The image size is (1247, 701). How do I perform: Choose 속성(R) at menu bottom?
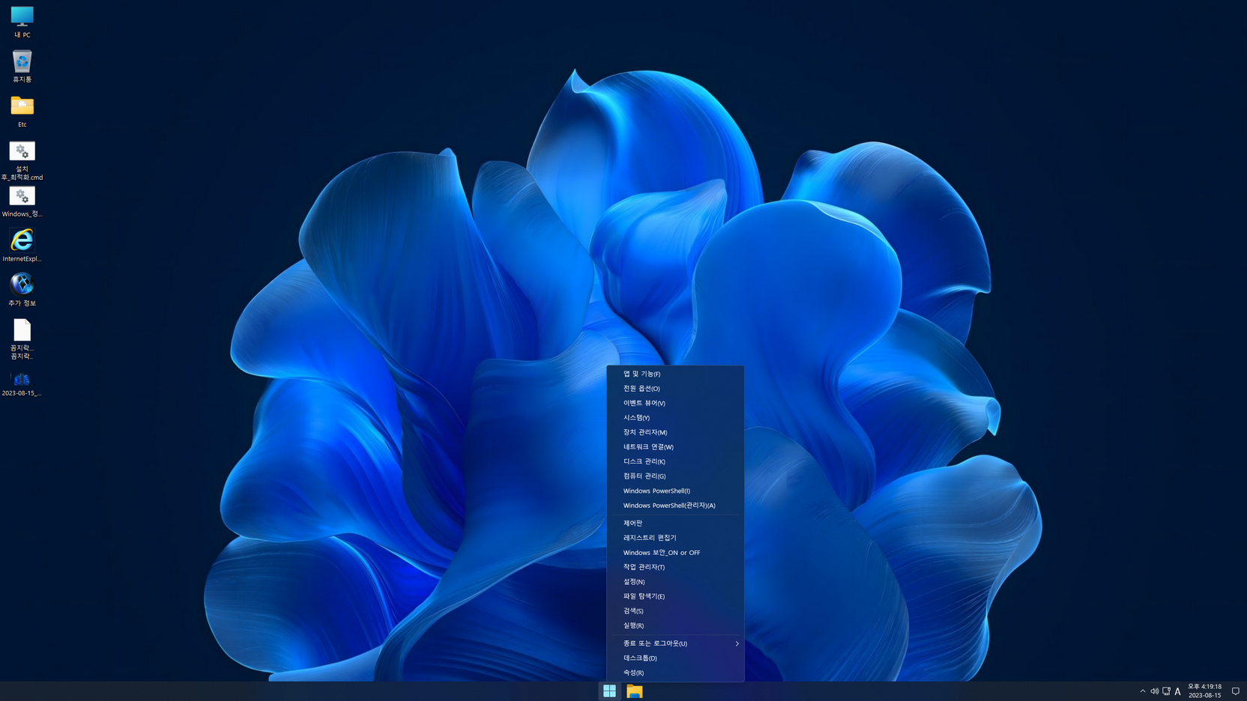[675, 673]
